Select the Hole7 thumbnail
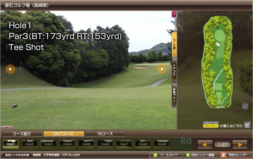253x159 pixels. pos(124,144)
